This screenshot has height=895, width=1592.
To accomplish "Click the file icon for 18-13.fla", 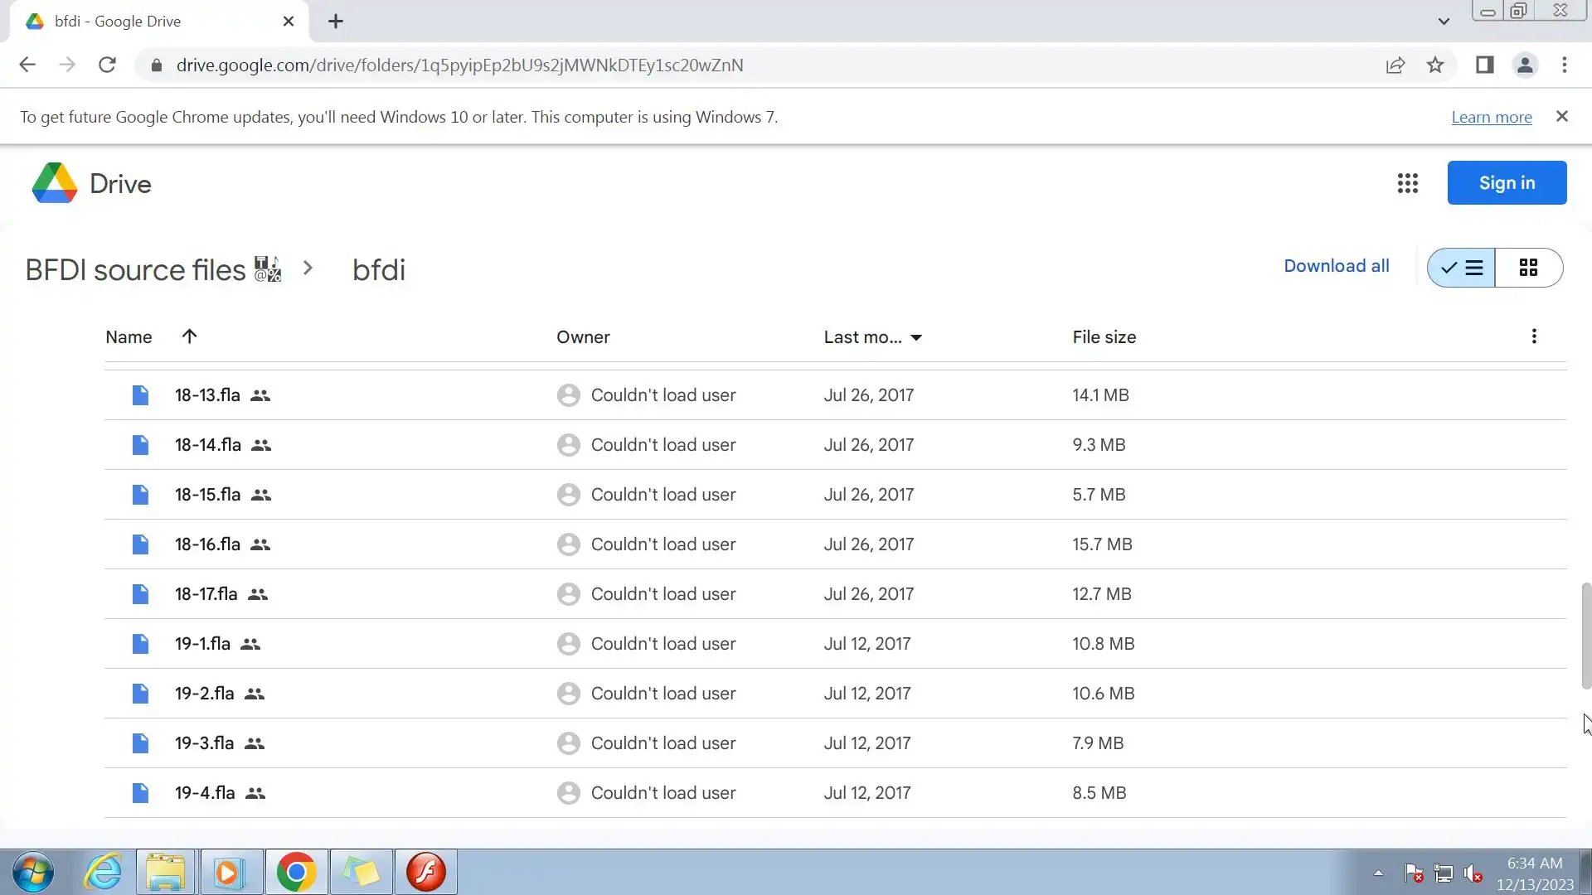I will coord(140,395).
